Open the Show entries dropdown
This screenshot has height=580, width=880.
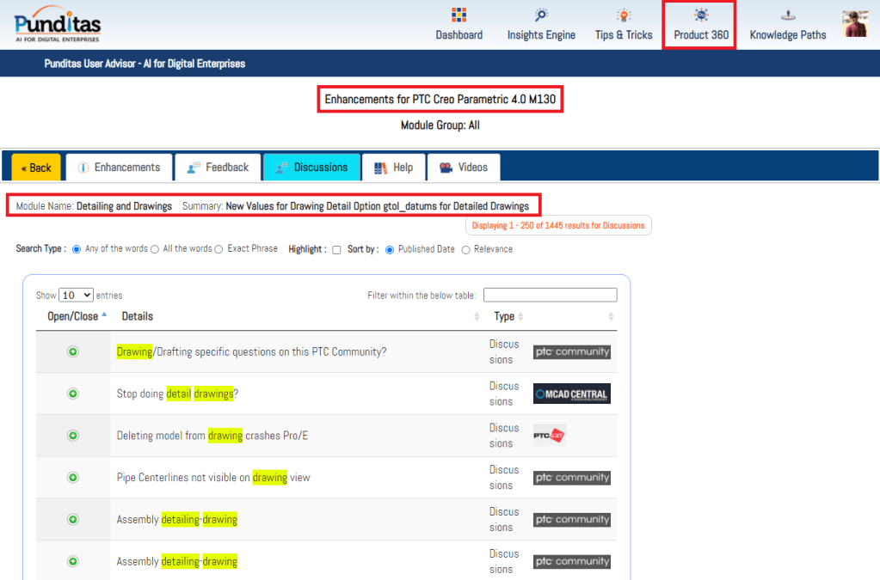pyautogui.click(x=77, y=295)
